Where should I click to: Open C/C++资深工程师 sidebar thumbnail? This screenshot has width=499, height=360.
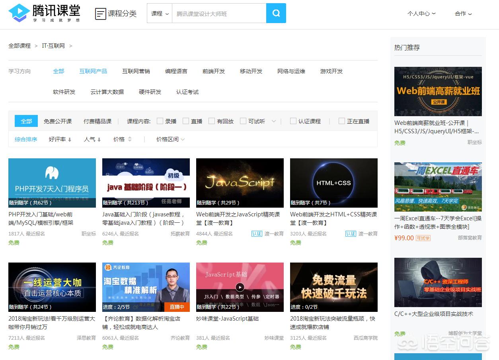pos(438,282)
